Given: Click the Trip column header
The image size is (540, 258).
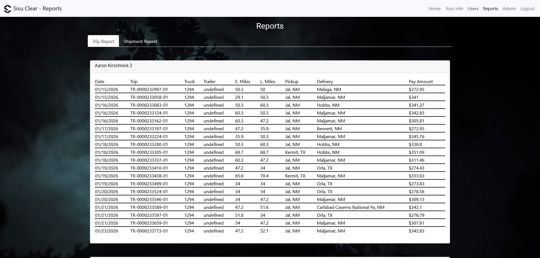Looking at the screenshot, I should click(134, 82).
